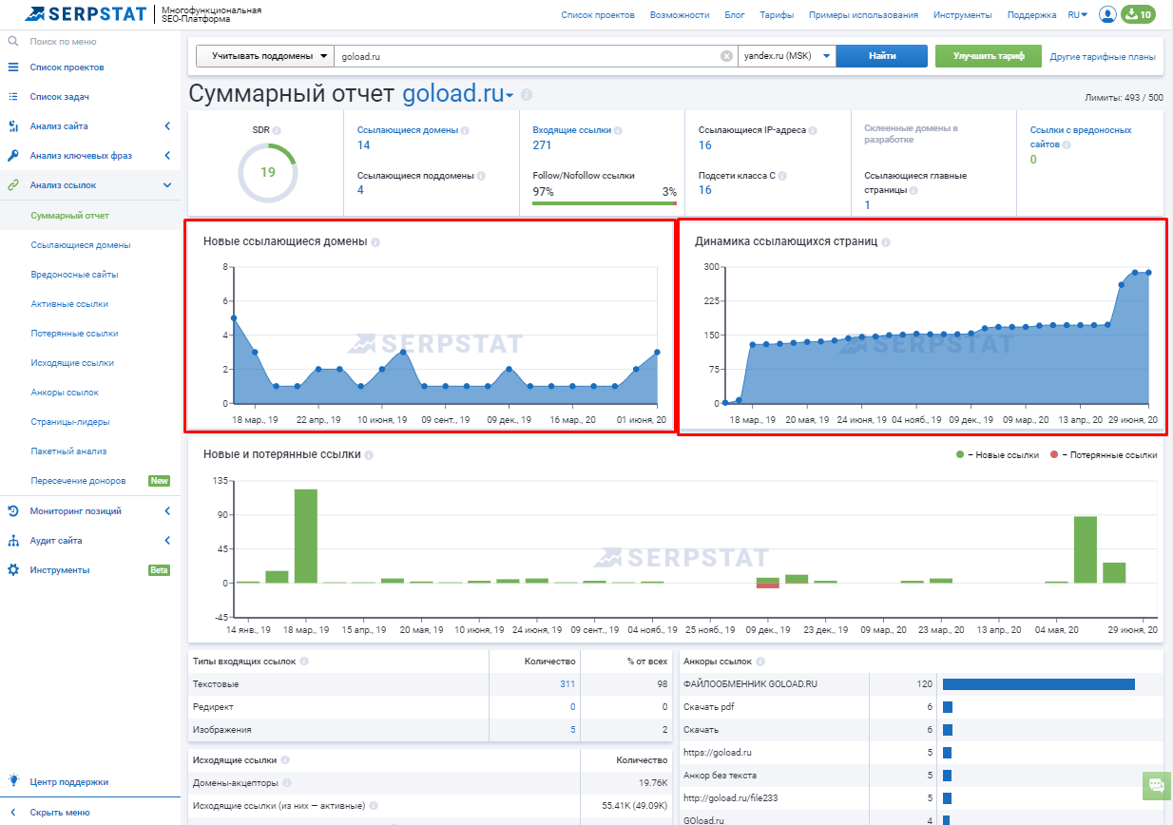Viewport: 1173px width, 825px height.
Task: Open Анкоры ссылок in sidebar
Action: click(65, 393)
